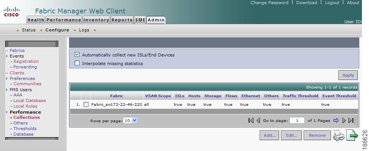The image size is (369, 151).
Task: Sort by the Traffic Threshold column header
Action: click(300, 96)
